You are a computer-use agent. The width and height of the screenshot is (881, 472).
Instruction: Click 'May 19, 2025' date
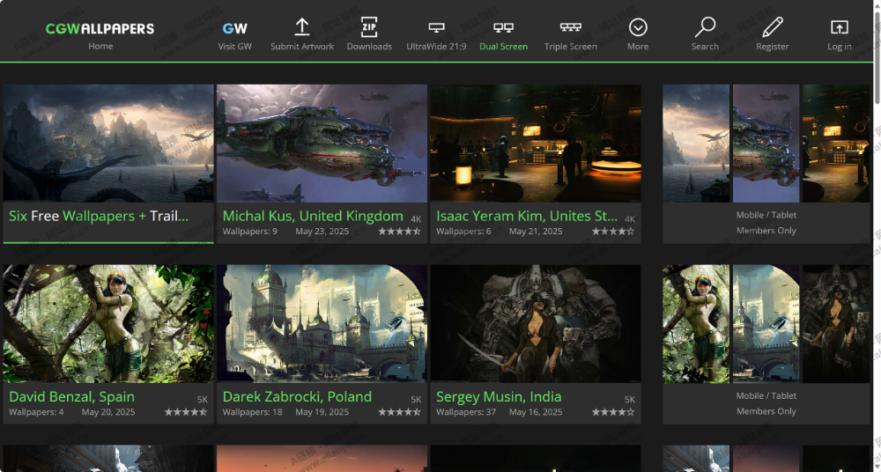tap(322, 412)
